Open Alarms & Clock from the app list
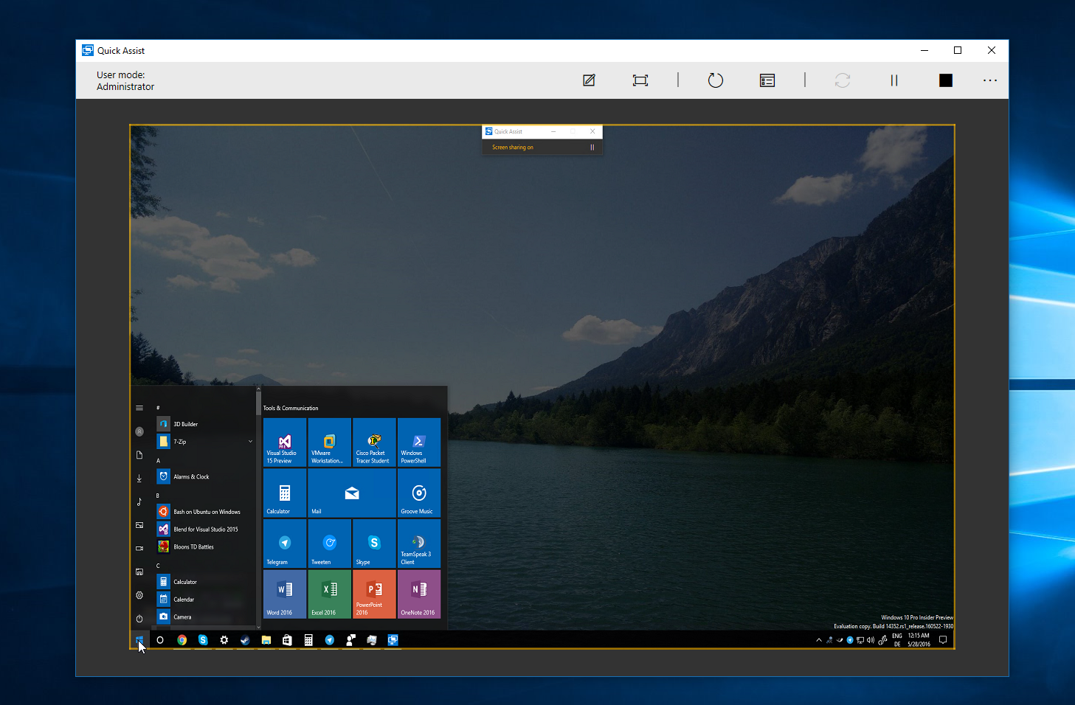The width and height of the screenshot is (1075, 705). click(x=190, y=476)
